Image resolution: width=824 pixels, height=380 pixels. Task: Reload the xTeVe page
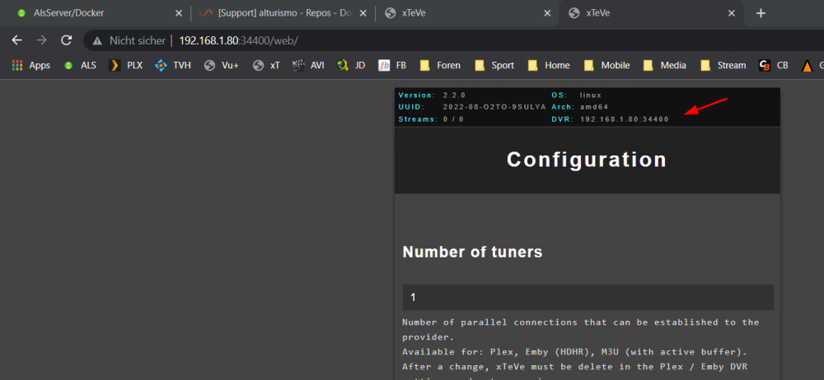pyautogui.click(x=66, y=40)
